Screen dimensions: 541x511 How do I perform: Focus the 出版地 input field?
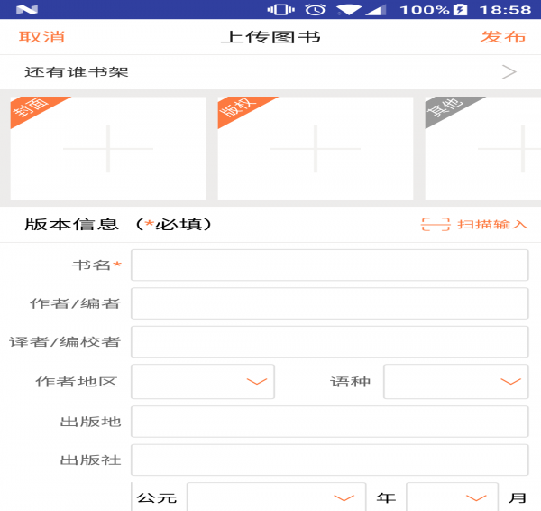point(329,422)
